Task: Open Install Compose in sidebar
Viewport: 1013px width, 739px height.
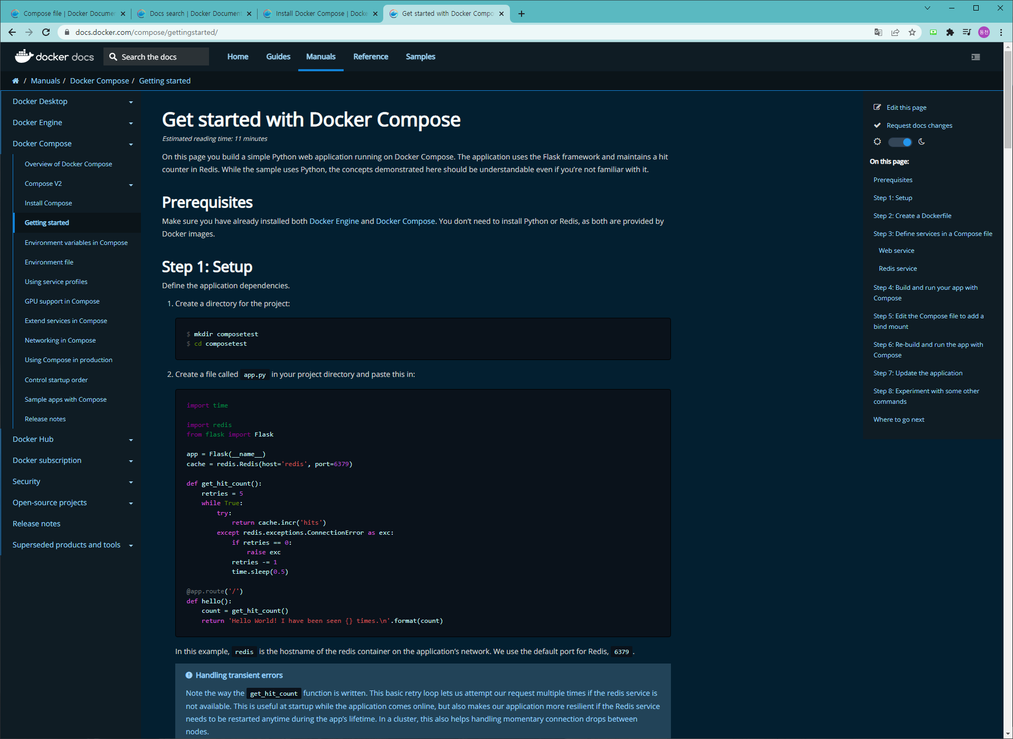Action: click(49, 203)
